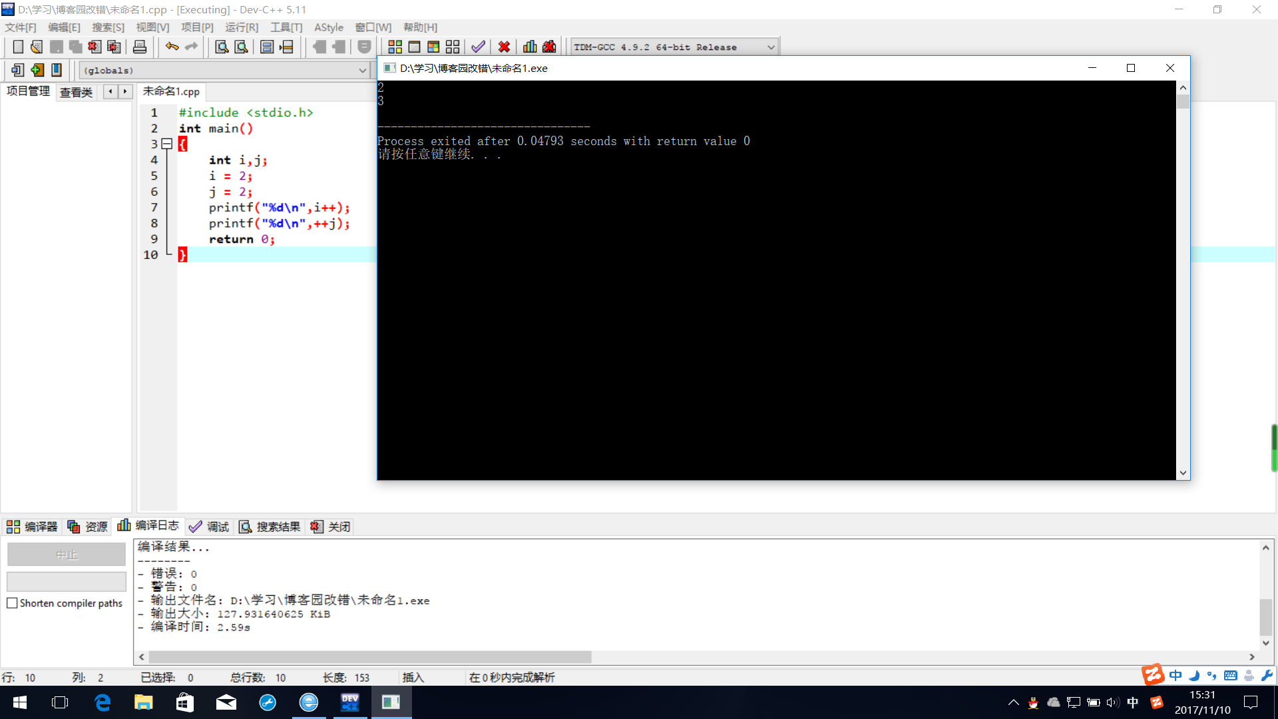Open the Action Center notifications icon

coord(1251,702)
